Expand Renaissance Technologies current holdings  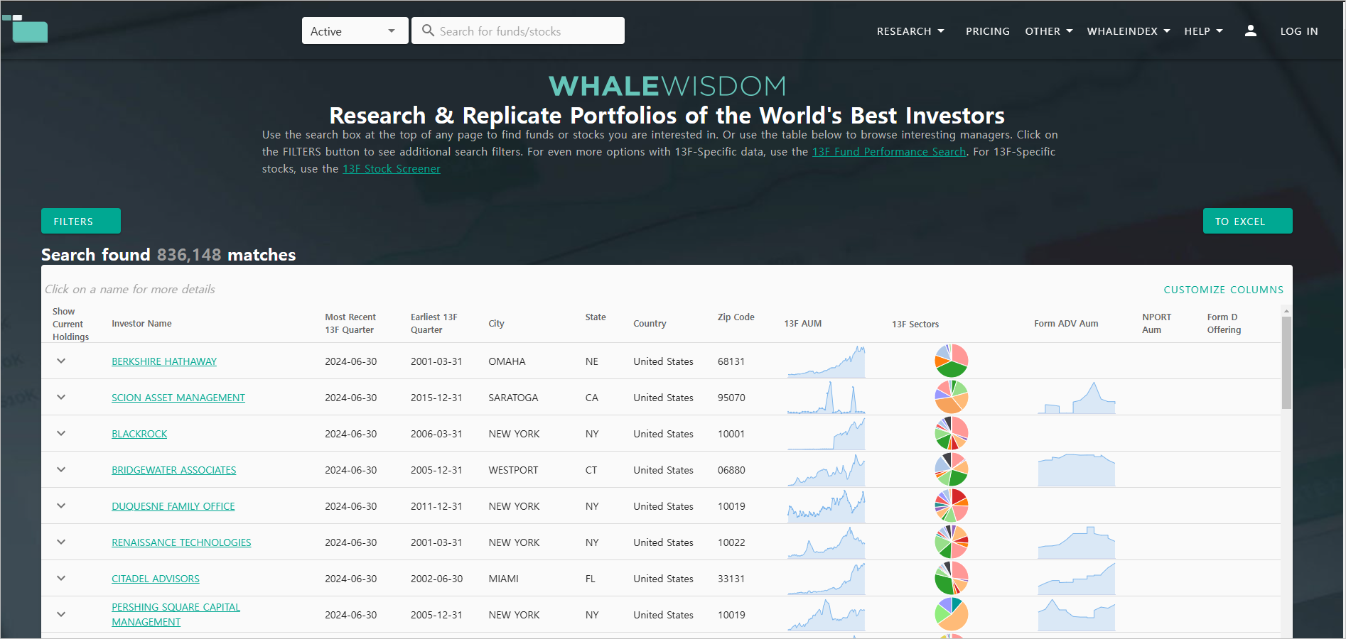coord(61,542)
